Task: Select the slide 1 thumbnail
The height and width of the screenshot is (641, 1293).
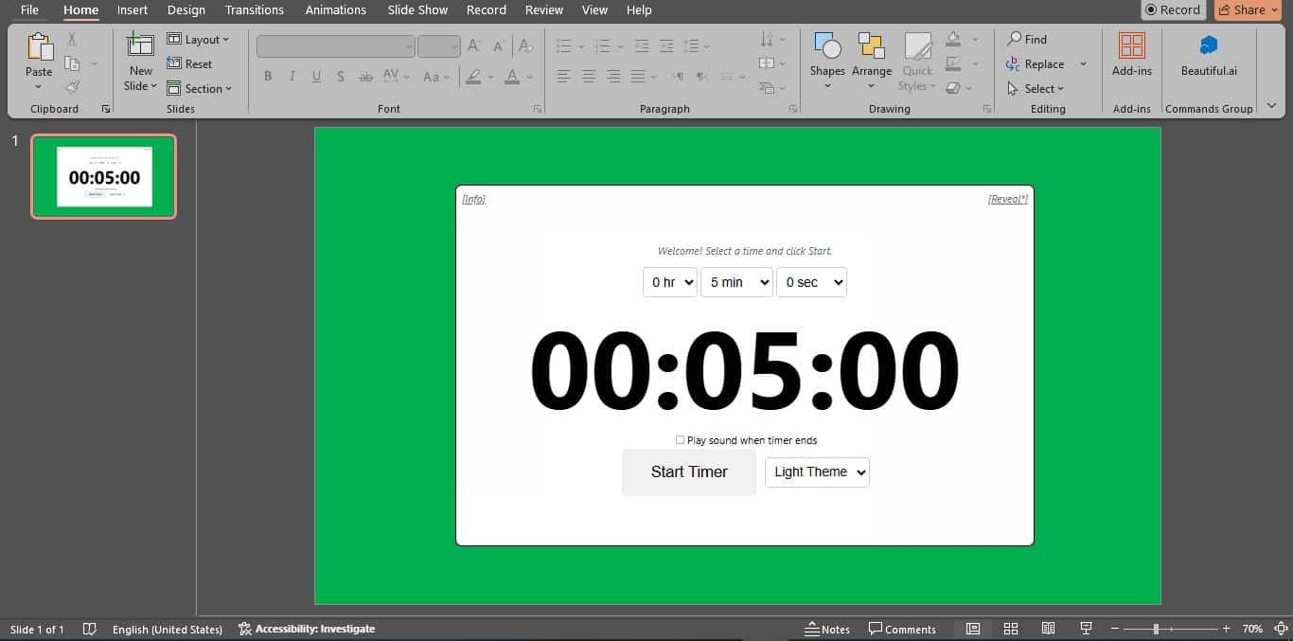Action: 104,177
